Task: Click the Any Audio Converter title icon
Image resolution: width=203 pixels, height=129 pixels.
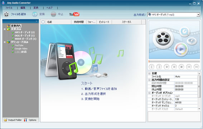Action: click(3, 3)
